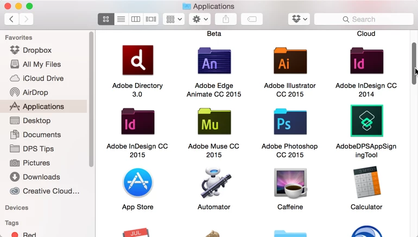Open Adobe InDesign CC 2014 folder
Screen dimensions: 418x237
[366, 60]
